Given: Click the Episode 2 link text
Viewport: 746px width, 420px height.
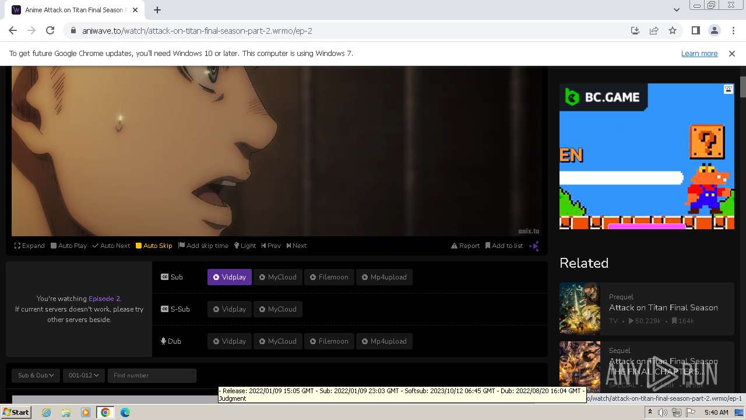Looking at the screenshot, I should [x=104, y=299].
